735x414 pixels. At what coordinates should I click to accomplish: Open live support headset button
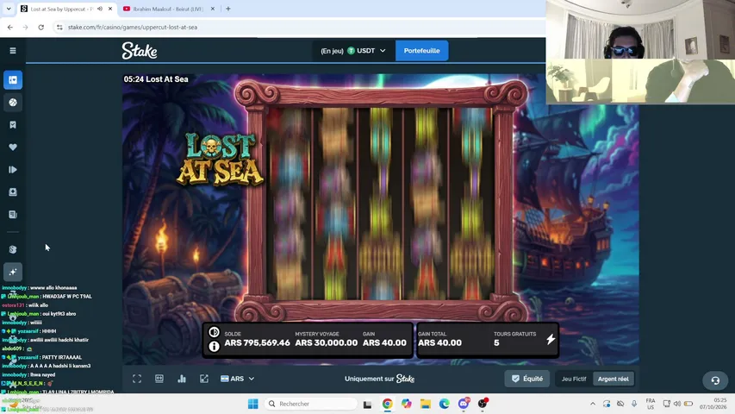(x=715, y=380)
